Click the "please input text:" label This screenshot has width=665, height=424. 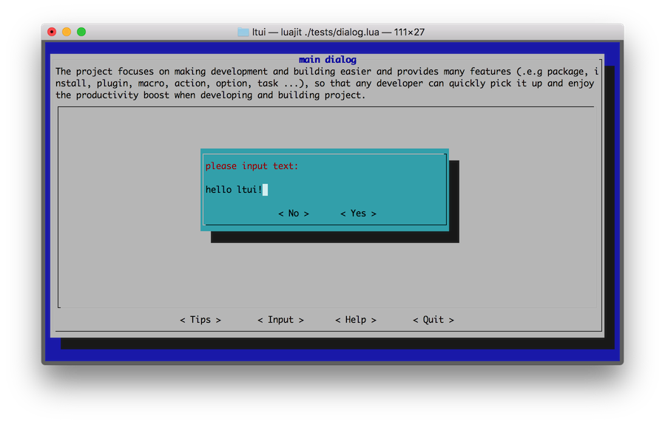252,166
